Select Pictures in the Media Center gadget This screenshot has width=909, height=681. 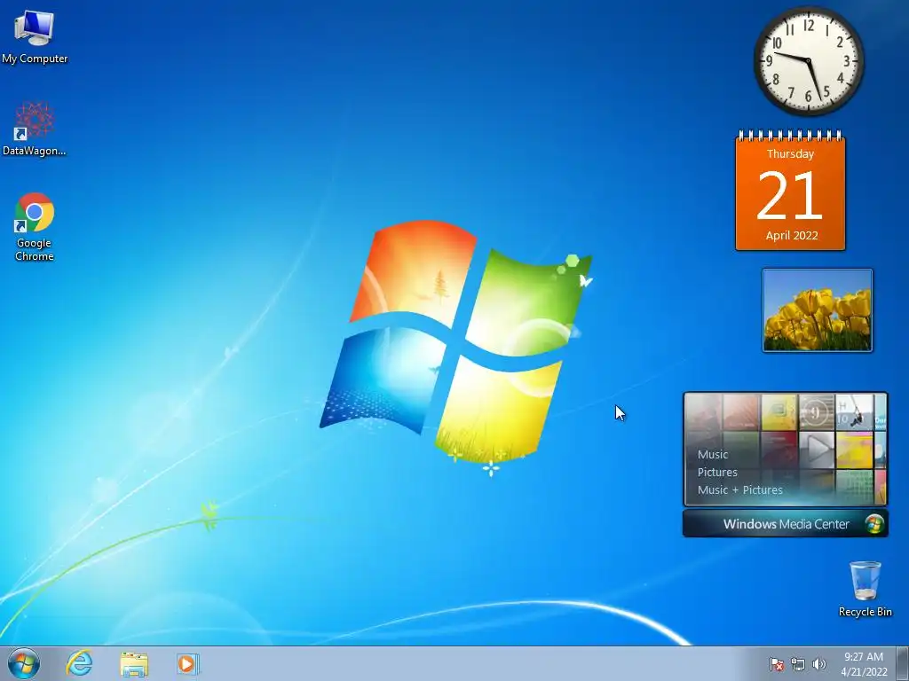717,472
